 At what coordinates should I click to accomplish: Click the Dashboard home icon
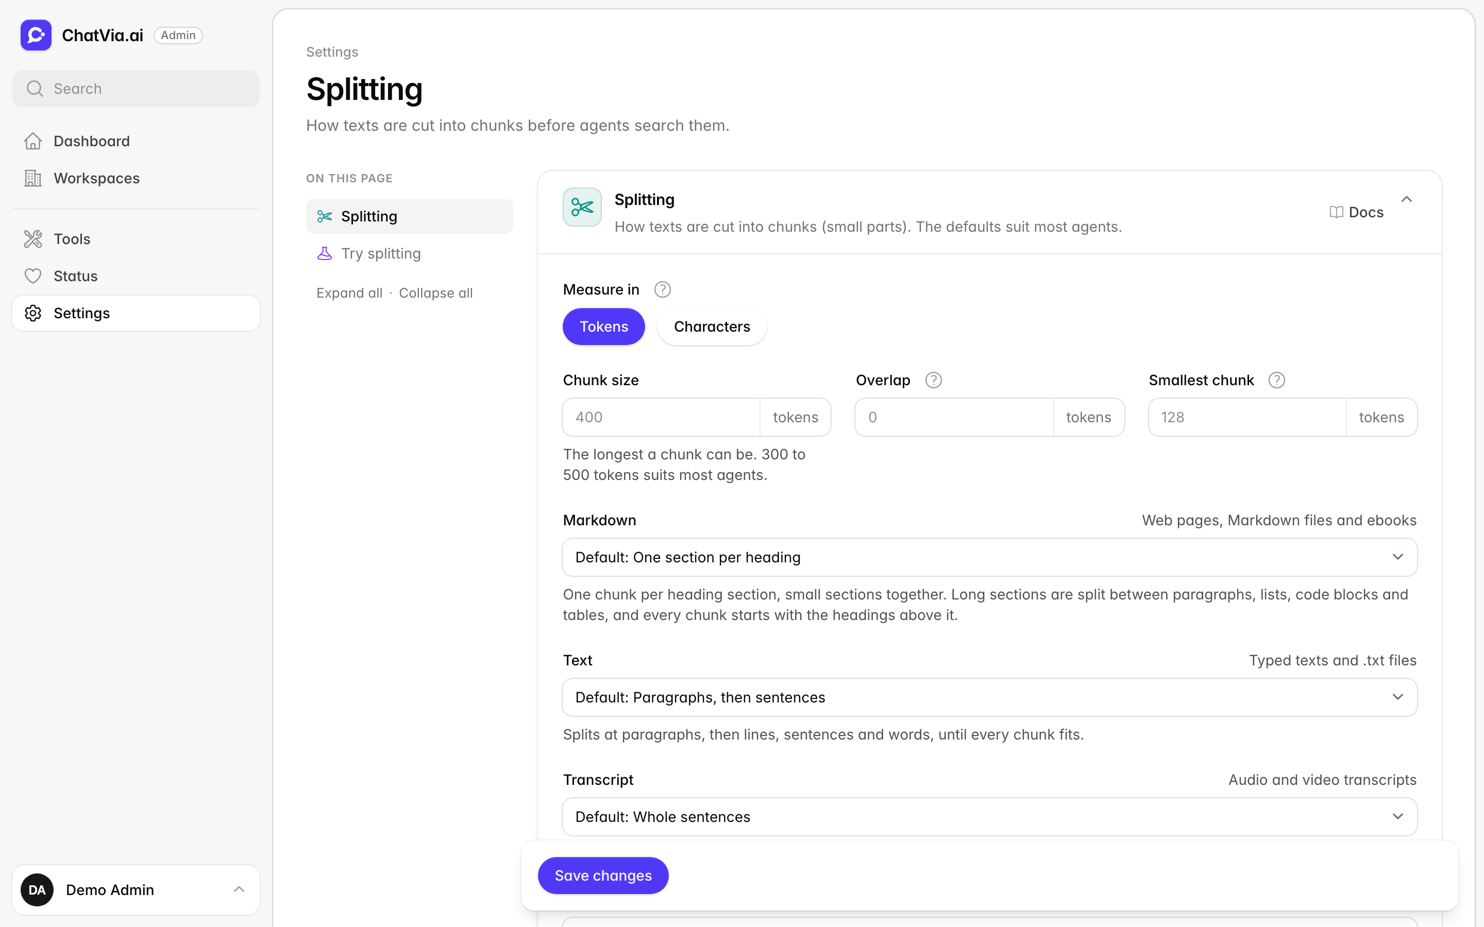coord(33,141)
